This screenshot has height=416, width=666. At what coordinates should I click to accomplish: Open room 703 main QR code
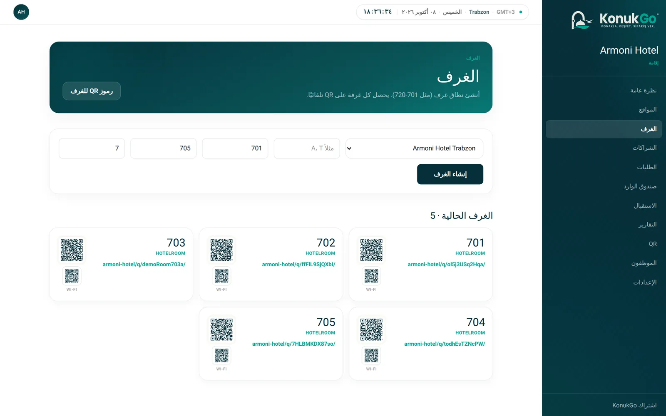[72, 250]
